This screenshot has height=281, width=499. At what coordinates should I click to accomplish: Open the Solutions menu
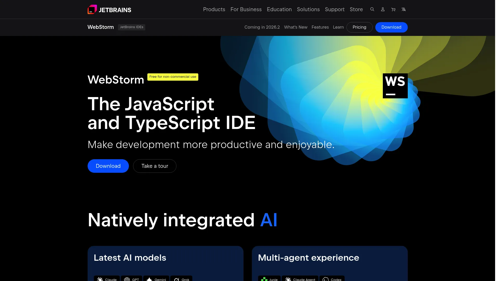click(x=308, y=9)
